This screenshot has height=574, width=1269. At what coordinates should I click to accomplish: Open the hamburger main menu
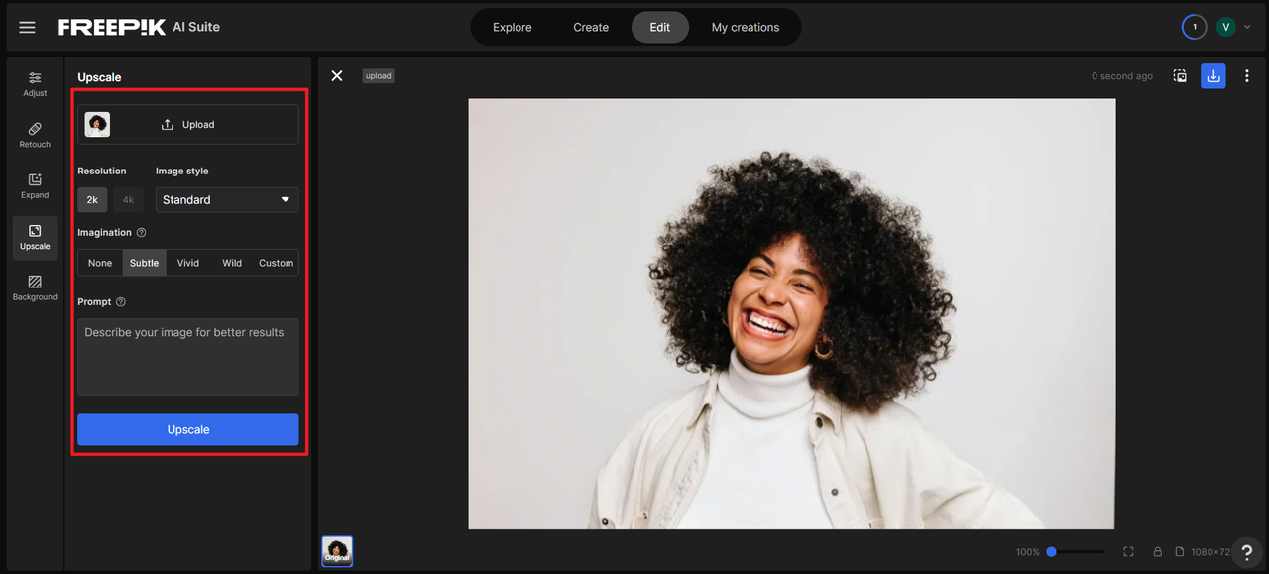click(27, 27)
